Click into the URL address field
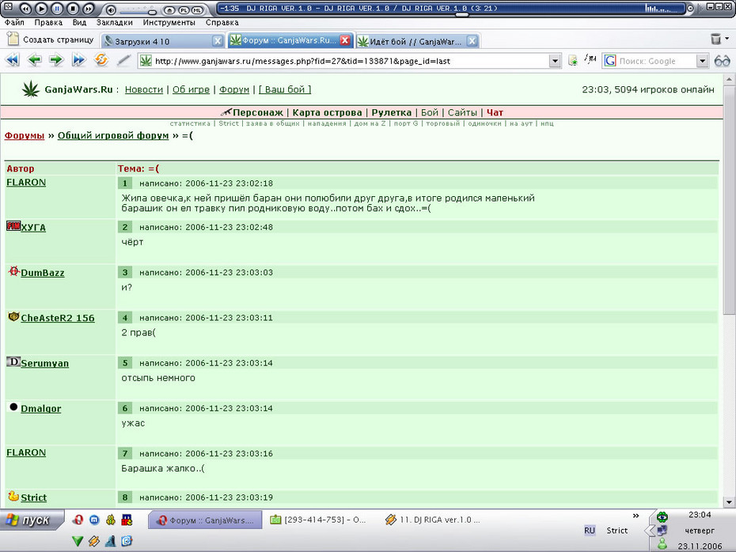Viewport: 736px width, 552px height. click(x=347, y=61)
